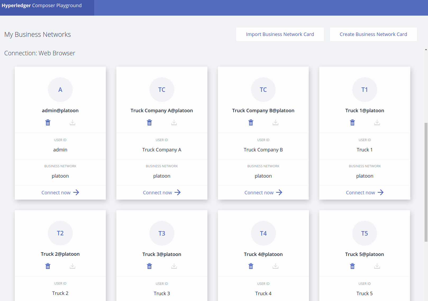The height and width of the screenshot is (301, 428).
Task: Connect now as Truck 1
Action: click(365, 192)
